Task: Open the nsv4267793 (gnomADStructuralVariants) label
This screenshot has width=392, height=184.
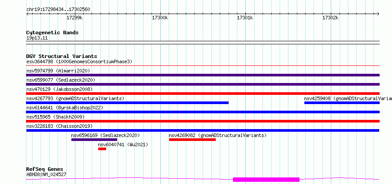Action: [75, 98]
